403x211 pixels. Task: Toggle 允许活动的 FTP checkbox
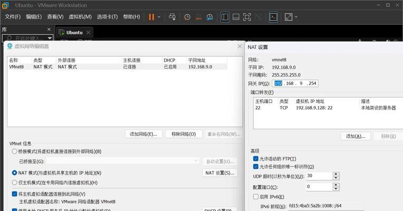tap(255, 159)
